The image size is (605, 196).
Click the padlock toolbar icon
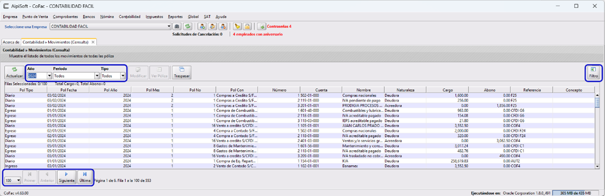[x=247, y=26]
